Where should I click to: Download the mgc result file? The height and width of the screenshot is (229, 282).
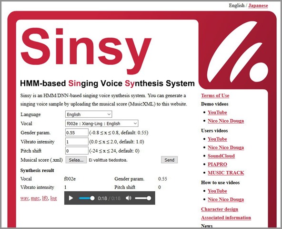pos(35,198)
